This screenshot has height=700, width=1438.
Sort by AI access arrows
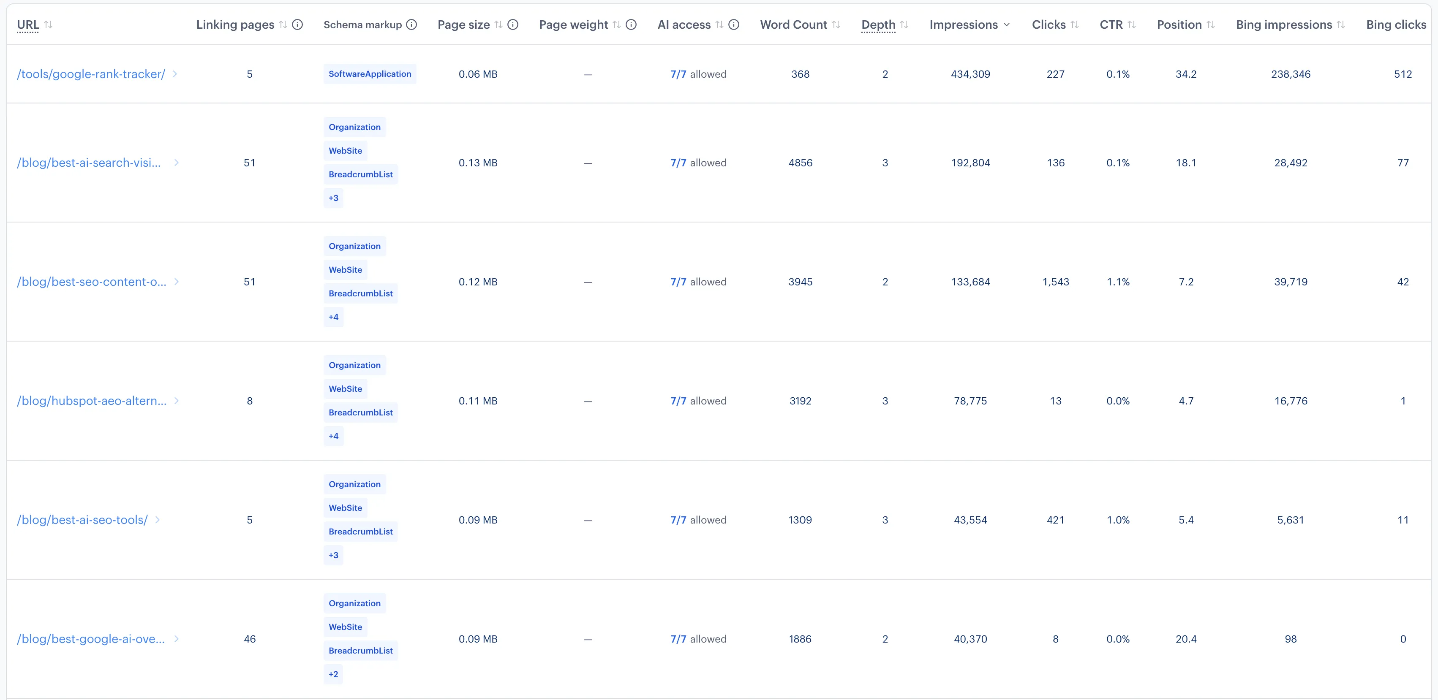click(719, 24)
